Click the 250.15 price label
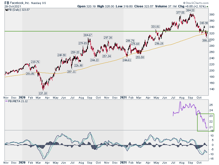 point(75,52)
